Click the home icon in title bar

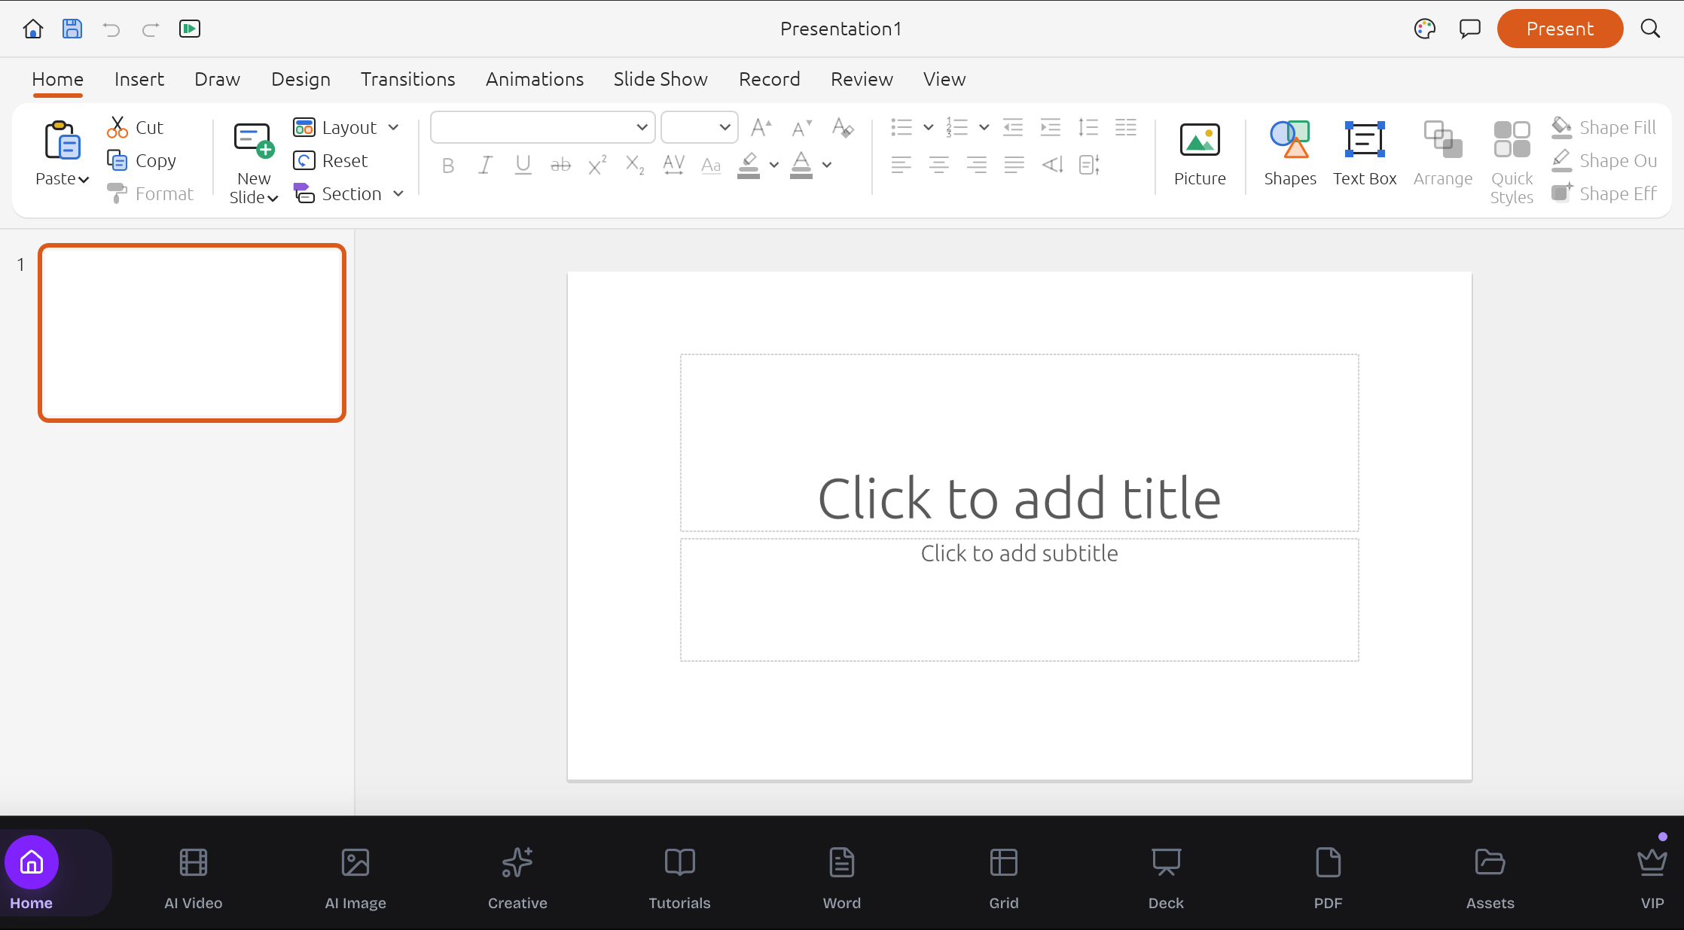point(33,29)
